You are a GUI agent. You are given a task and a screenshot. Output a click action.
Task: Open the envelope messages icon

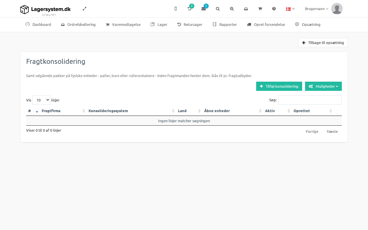click(x=204, y=9)
